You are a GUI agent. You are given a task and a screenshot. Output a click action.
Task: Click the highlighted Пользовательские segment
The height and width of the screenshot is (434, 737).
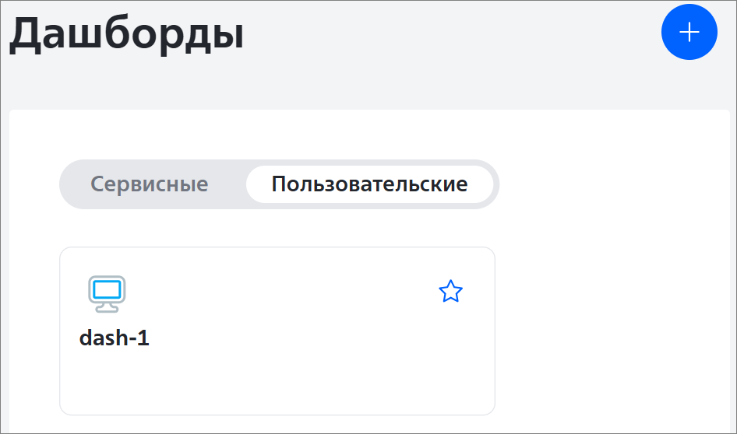point(369,184)
